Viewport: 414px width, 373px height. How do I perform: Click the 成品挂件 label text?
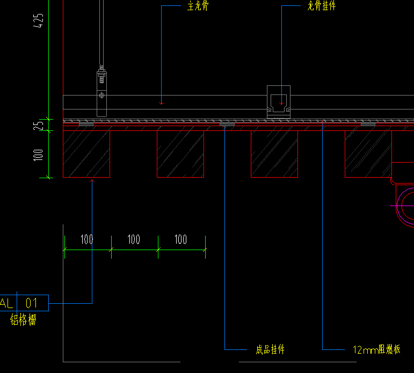pos(270,350)
